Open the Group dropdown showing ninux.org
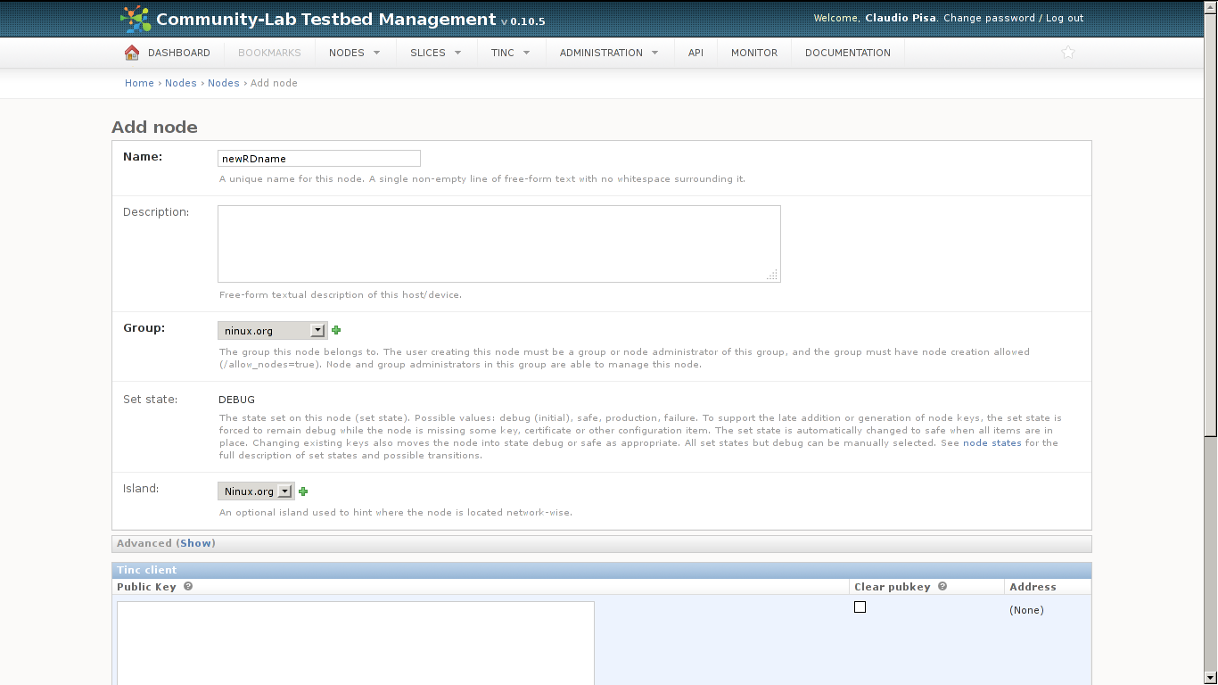The width and height of the screenshot is (1218, 685). tap(272, 331)
